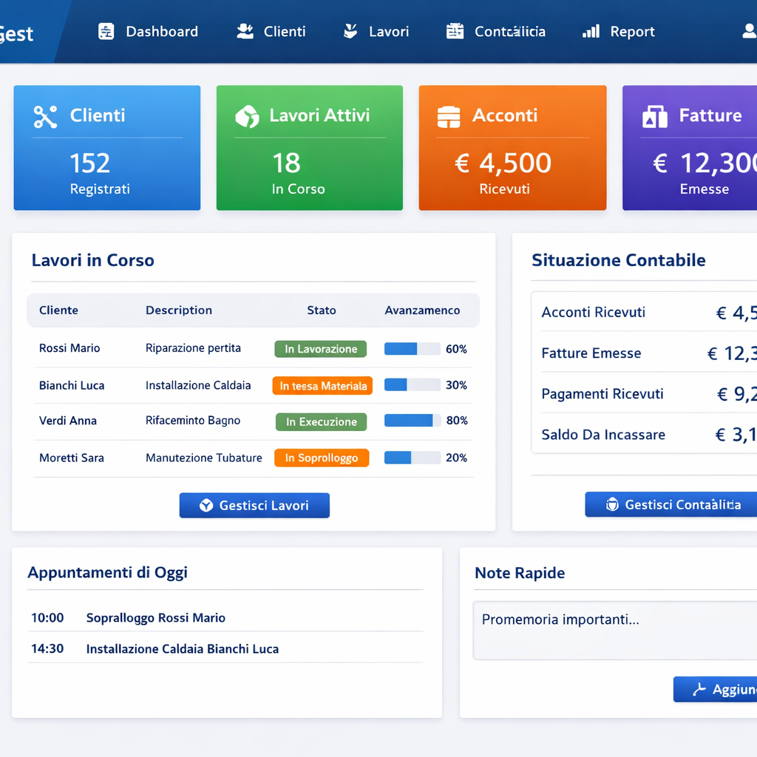Image resolution: width=757 pixels, height=757 pixels.
Task: Open the 14:30 Installazione Caldaia appointment
Action: coord(182,649)
